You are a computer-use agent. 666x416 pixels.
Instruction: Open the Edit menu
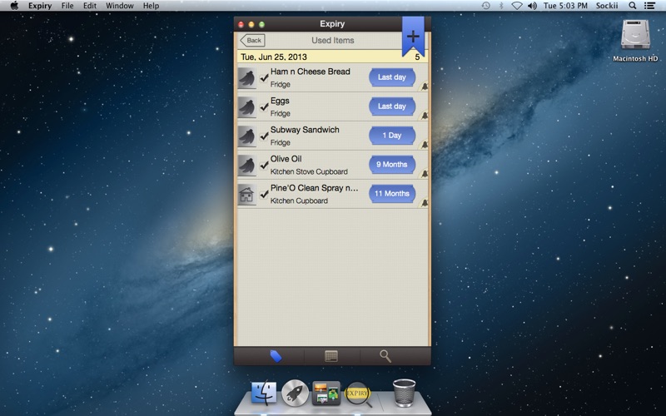point(90,6)
